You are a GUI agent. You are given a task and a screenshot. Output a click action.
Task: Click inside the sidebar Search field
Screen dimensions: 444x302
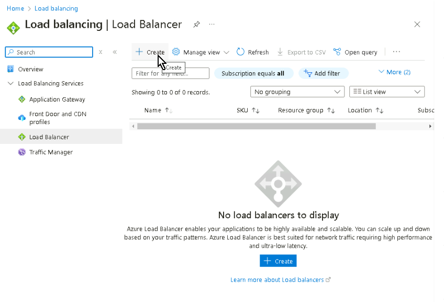coord(49,52)
